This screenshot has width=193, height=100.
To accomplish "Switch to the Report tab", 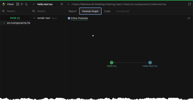I will click(x=73, y=11).
